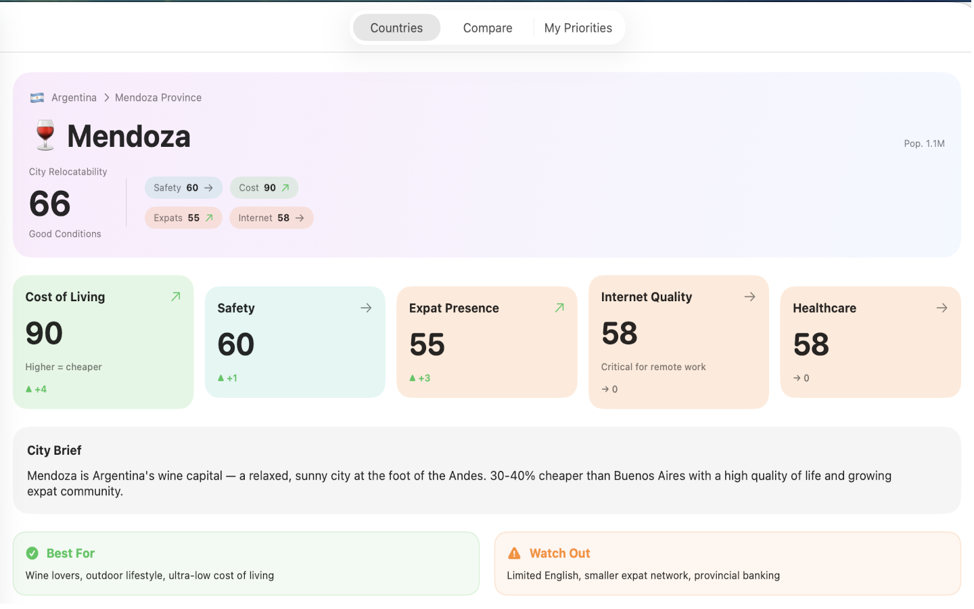The image size is (974, 609).
Task: Select Mendoza Province breadcrumb
Action: coord(158,97)
